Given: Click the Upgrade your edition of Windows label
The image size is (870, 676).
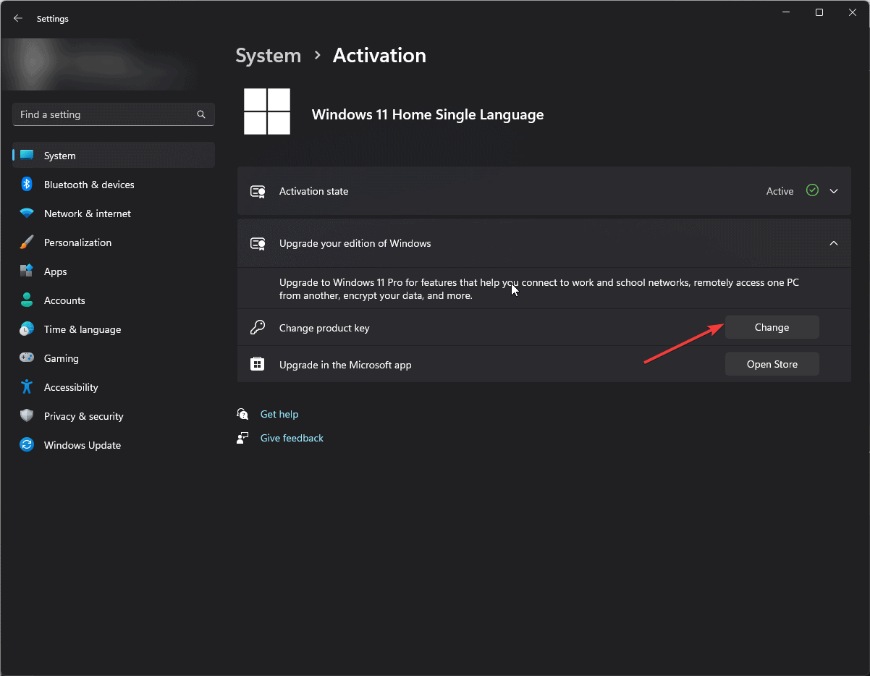Looking at the screenshot, I should pyautogui.click(x=355, y=243).
